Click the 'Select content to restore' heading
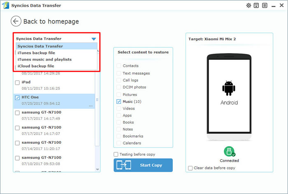This screenshot has width=288, height=194. click(143, 52)
